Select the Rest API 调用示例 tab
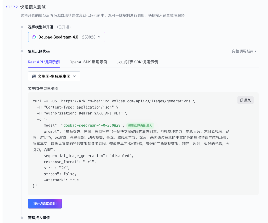The height and width of the screenshot is (223, 268). click(44, 62)
